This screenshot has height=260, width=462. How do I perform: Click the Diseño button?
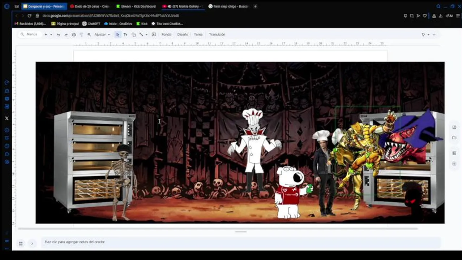[x=183, y=35]
